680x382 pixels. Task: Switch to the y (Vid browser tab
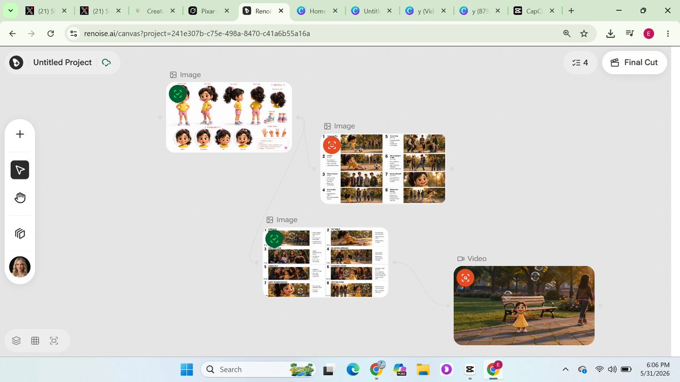(x=425, y=11)
